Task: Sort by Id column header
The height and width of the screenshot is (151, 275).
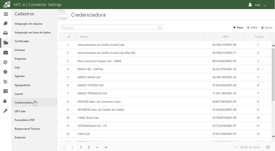Action: [68, 37]
